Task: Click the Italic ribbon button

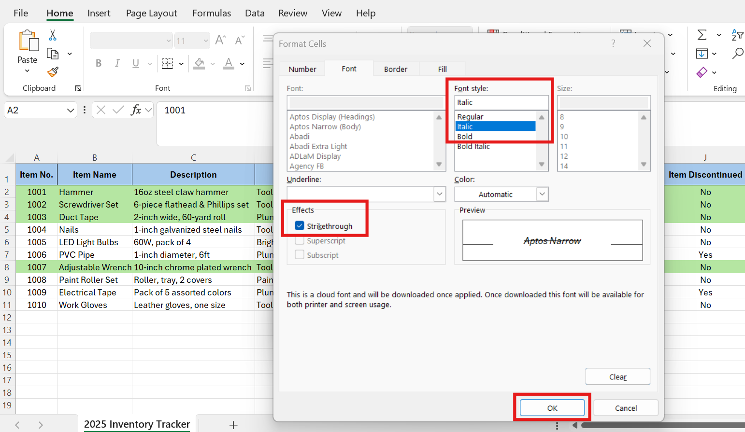Action: point(117,63)
